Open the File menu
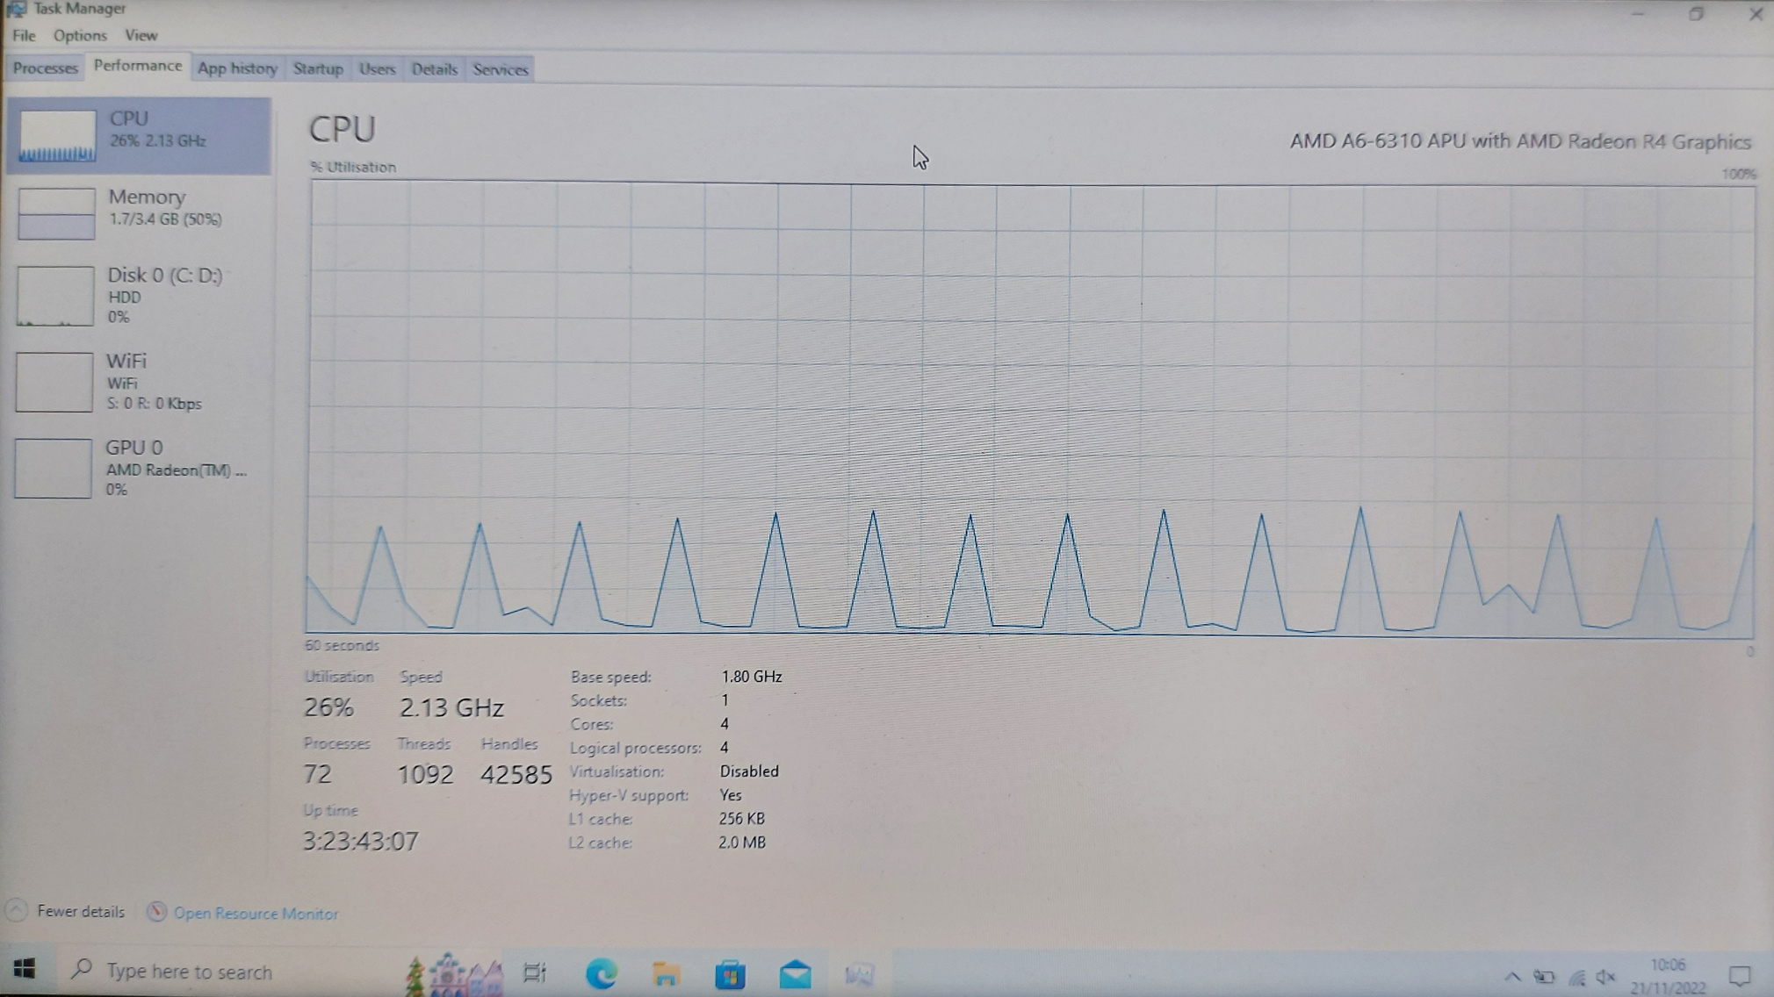 click(24, 35)
